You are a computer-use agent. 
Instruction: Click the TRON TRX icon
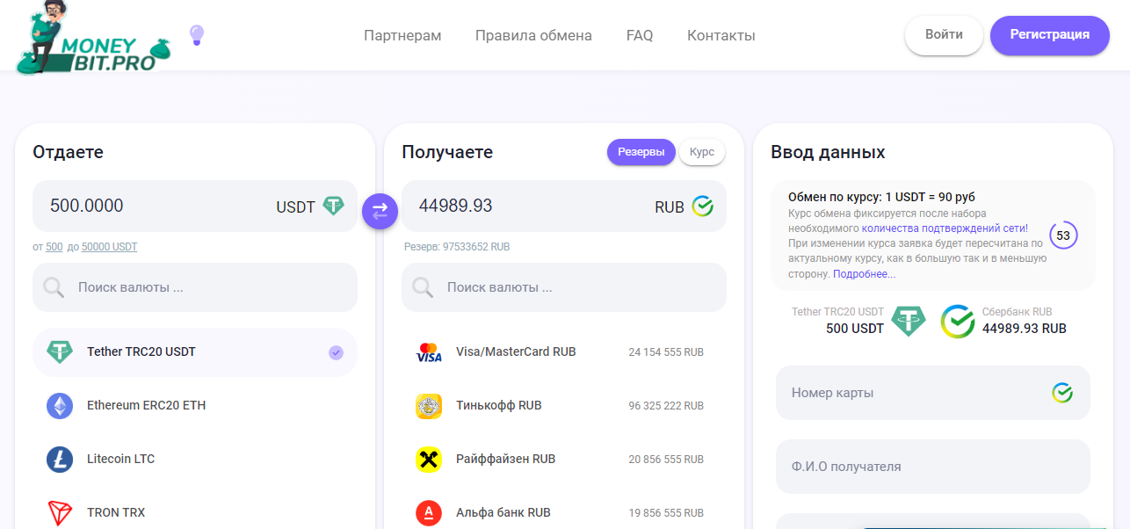[60, 512]
